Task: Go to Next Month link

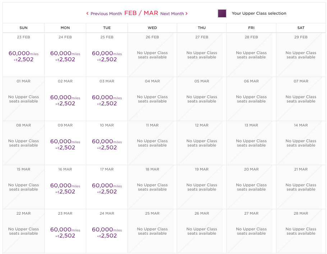Action: pyautogui.click(x=172, y=14)
